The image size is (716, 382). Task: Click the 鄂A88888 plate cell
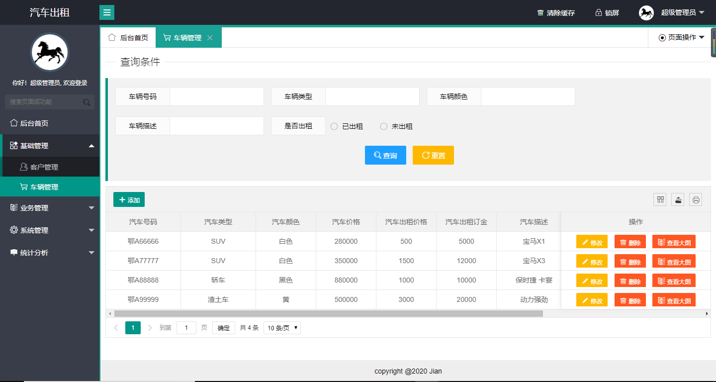pyautogui.click(x=143, y=280)
